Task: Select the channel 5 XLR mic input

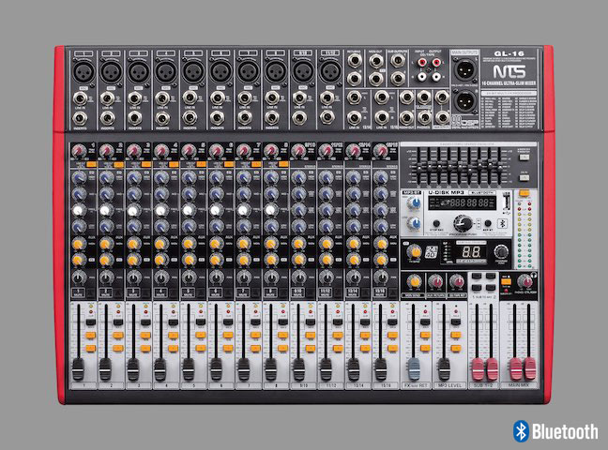Action: coord(193,71)
